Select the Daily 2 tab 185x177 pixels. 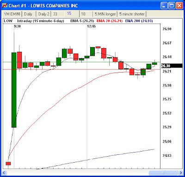click(44, 14)
